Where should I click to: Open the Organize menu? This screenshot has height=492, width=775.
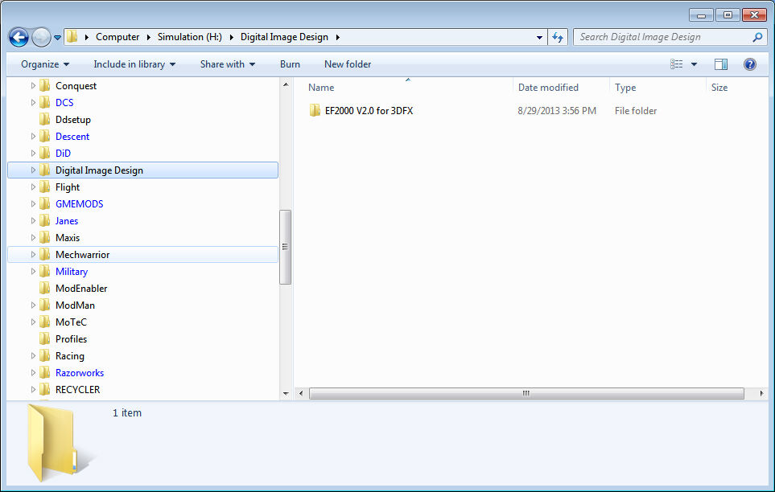click(45, 64)
